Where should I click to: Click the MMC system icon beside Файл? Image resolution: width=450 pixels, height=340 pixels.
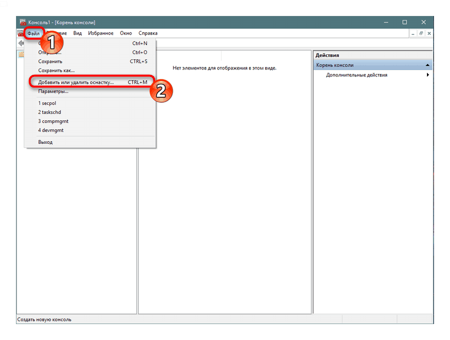[20, 33]
